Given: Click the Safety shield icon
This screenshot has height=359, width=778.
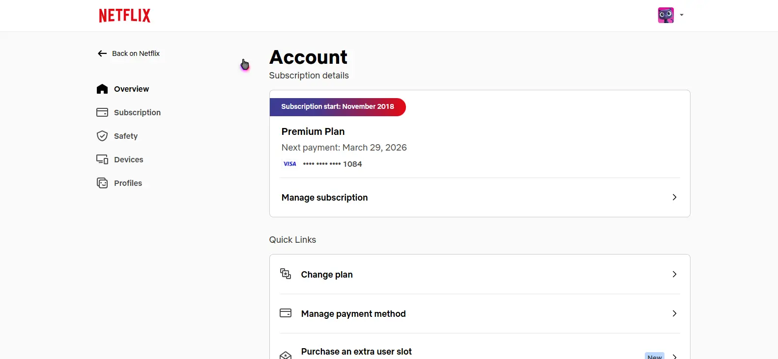Looking at the screenshot, I should (102, 136).
